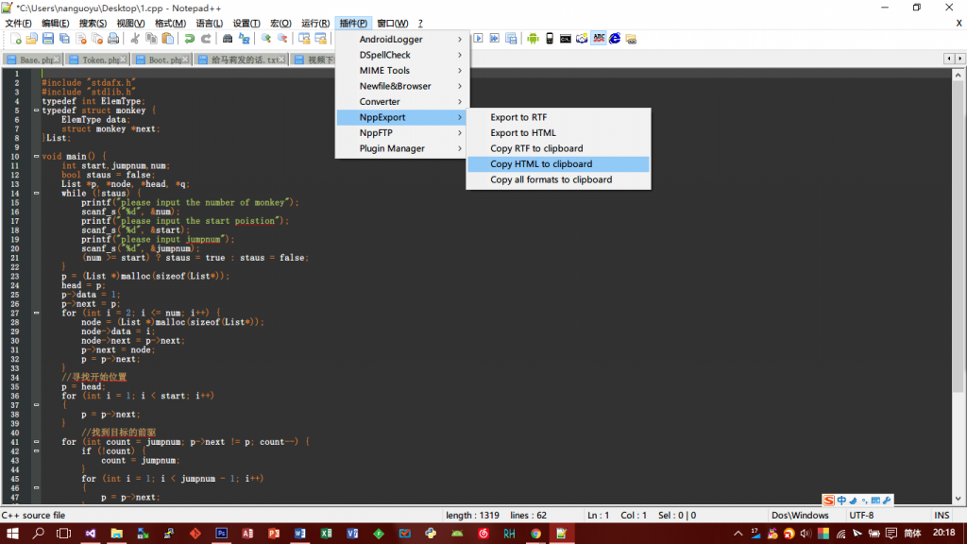Viewport: 967px width, 544px height.
Task: Close the Boot.php tab
Action: point(185,59)
